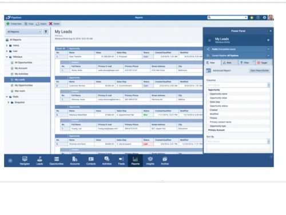286x215 pixels.
Task: Click the search magnifier icon in header
Action: [209, 18]
